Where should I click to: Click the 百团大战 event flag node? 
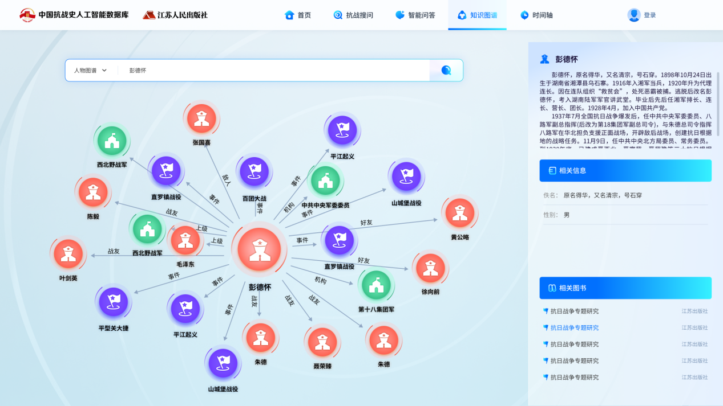point(255,172)
